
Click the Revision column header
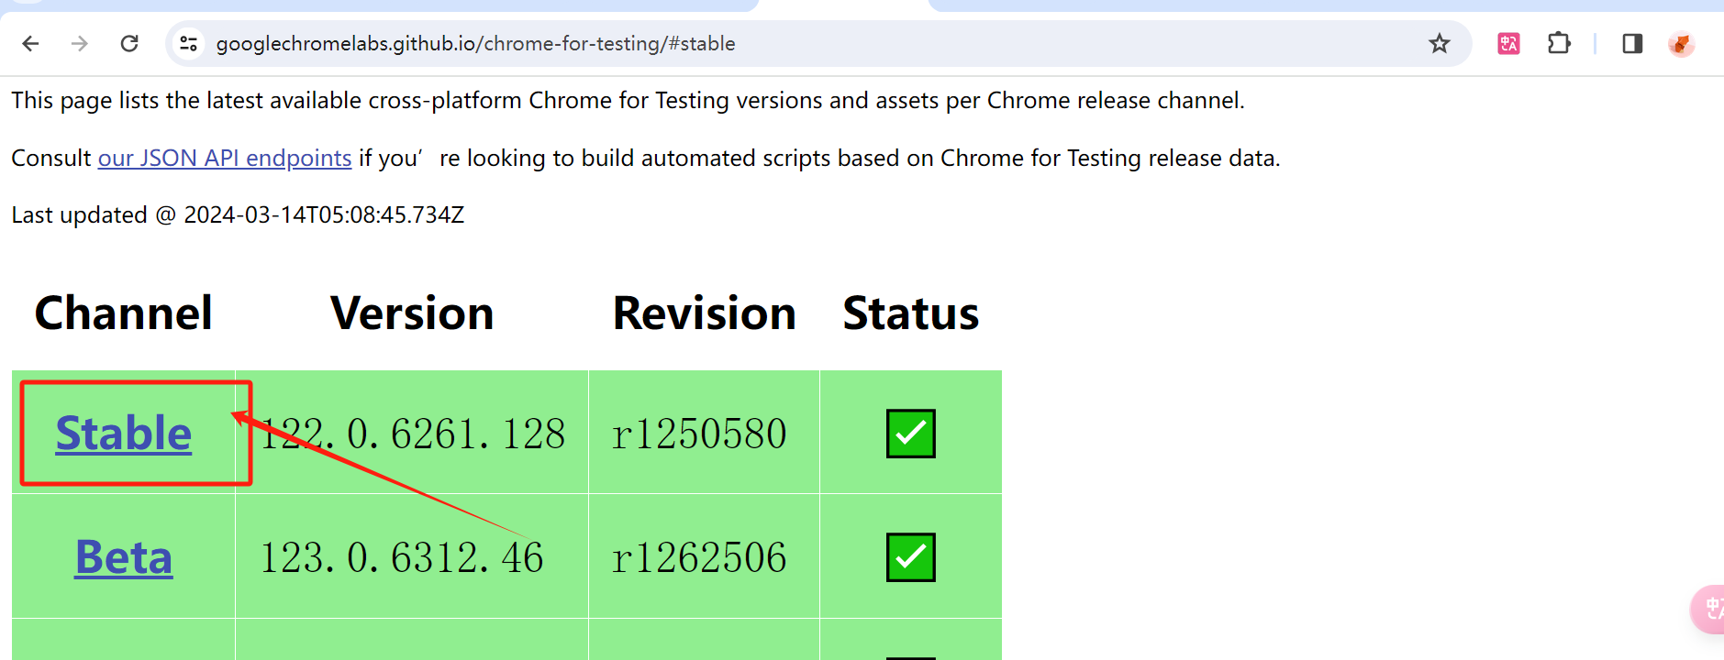pyautogui.click(x=704, y=313)
